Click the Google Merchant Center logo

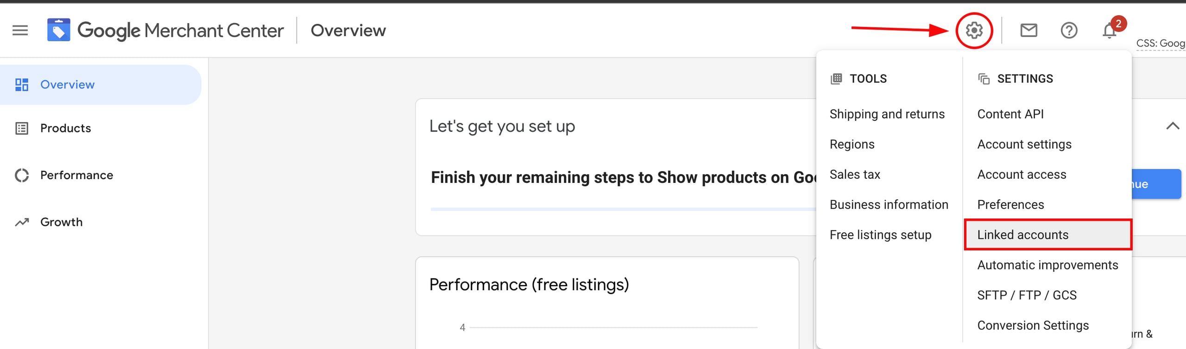(x=58, y=31)
